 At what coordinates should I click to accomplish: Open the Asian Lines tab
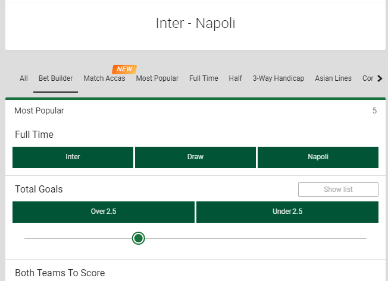point(333,78)
